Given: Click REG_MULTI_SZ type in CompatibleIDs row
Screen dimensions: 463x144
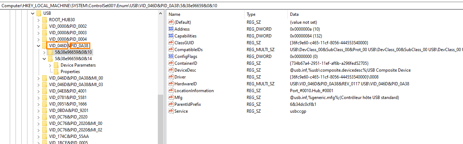Looking at the screenshot, I should (x=260, y=50).
